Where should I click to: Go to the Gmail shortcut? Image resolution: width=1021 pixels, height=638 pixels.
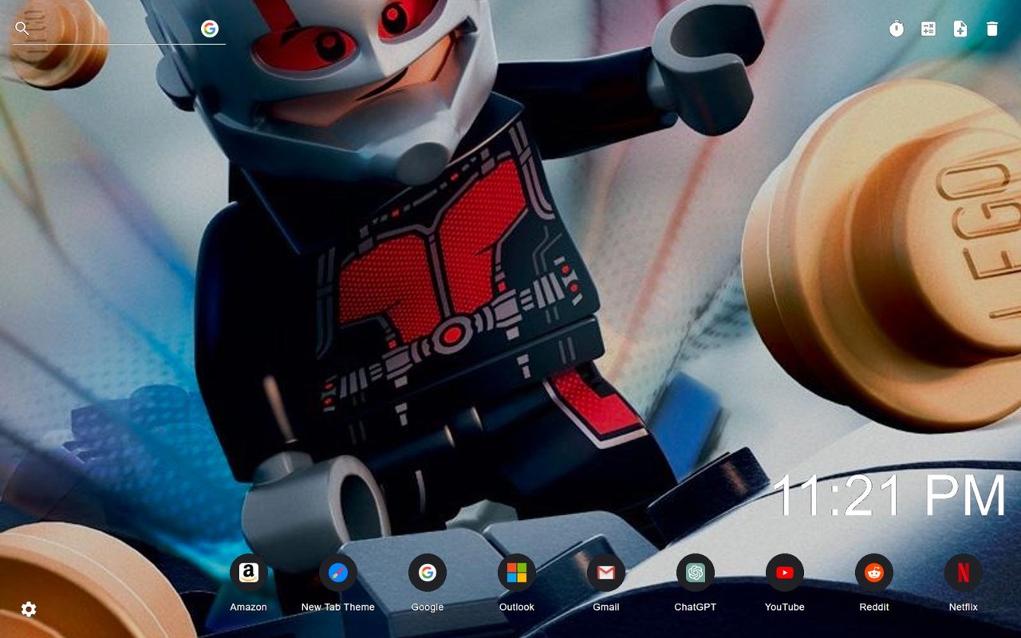[x=606, y=582]
